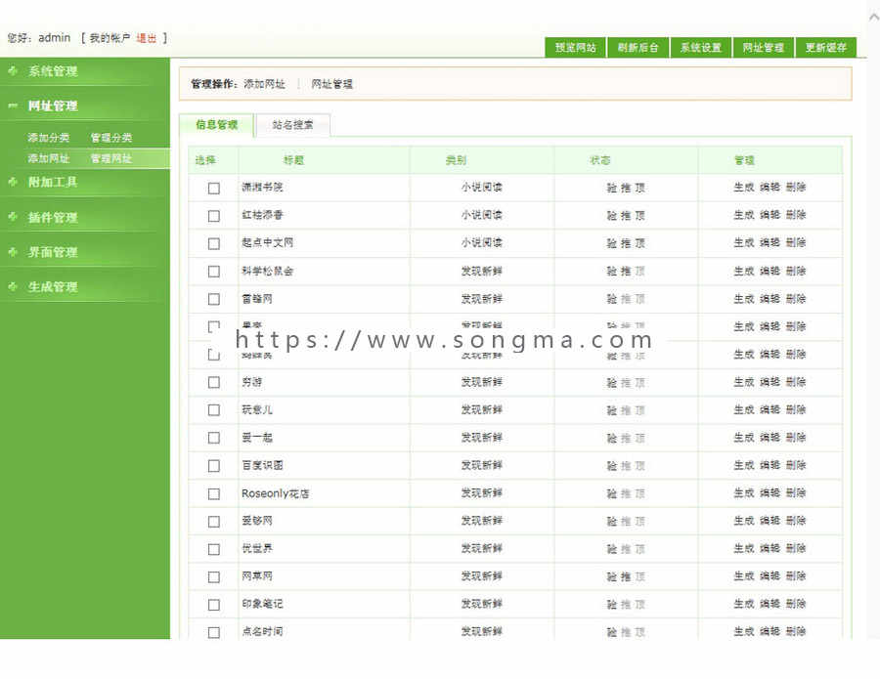880x679 pixels.
Task: Toggle 验 status for 潇湘书院 row
Action: pos(612,188)
